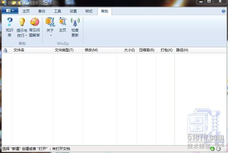The image size is (228, 153).
Task: Expand the quick access toolbar customize arrow
Action: (x=32, y=3)
